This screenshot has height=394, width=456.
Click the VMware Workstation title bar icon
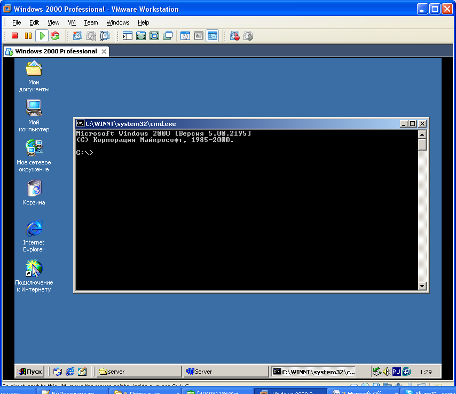[x=7, y=9]
